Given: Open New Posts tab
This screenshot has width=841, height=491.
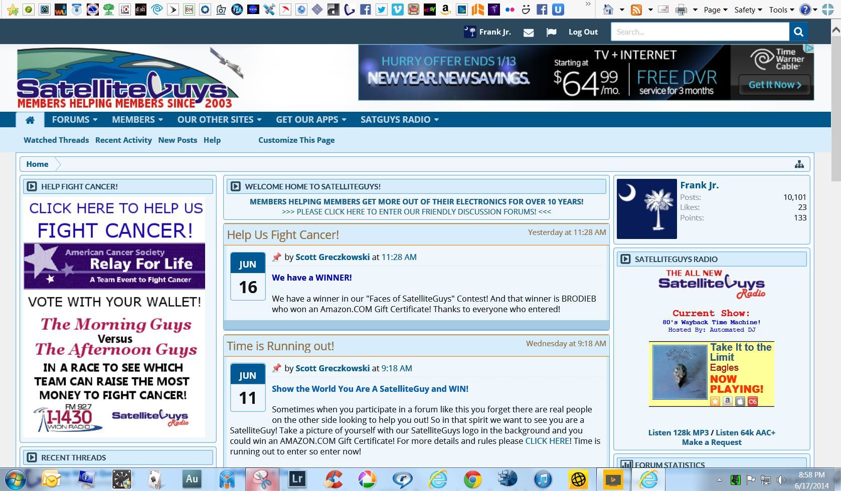Looking at the screenshot, I should pyautogui.click(x=178, y=140).
